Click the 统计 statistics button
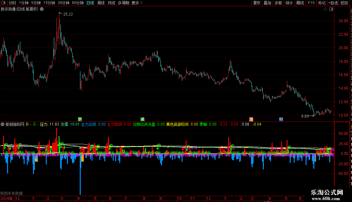The height and width of the screenshot is (202, 352). point(289,3)
